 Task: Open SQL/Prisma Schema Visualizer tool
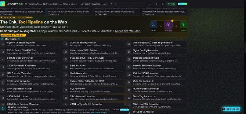[31, 104]
